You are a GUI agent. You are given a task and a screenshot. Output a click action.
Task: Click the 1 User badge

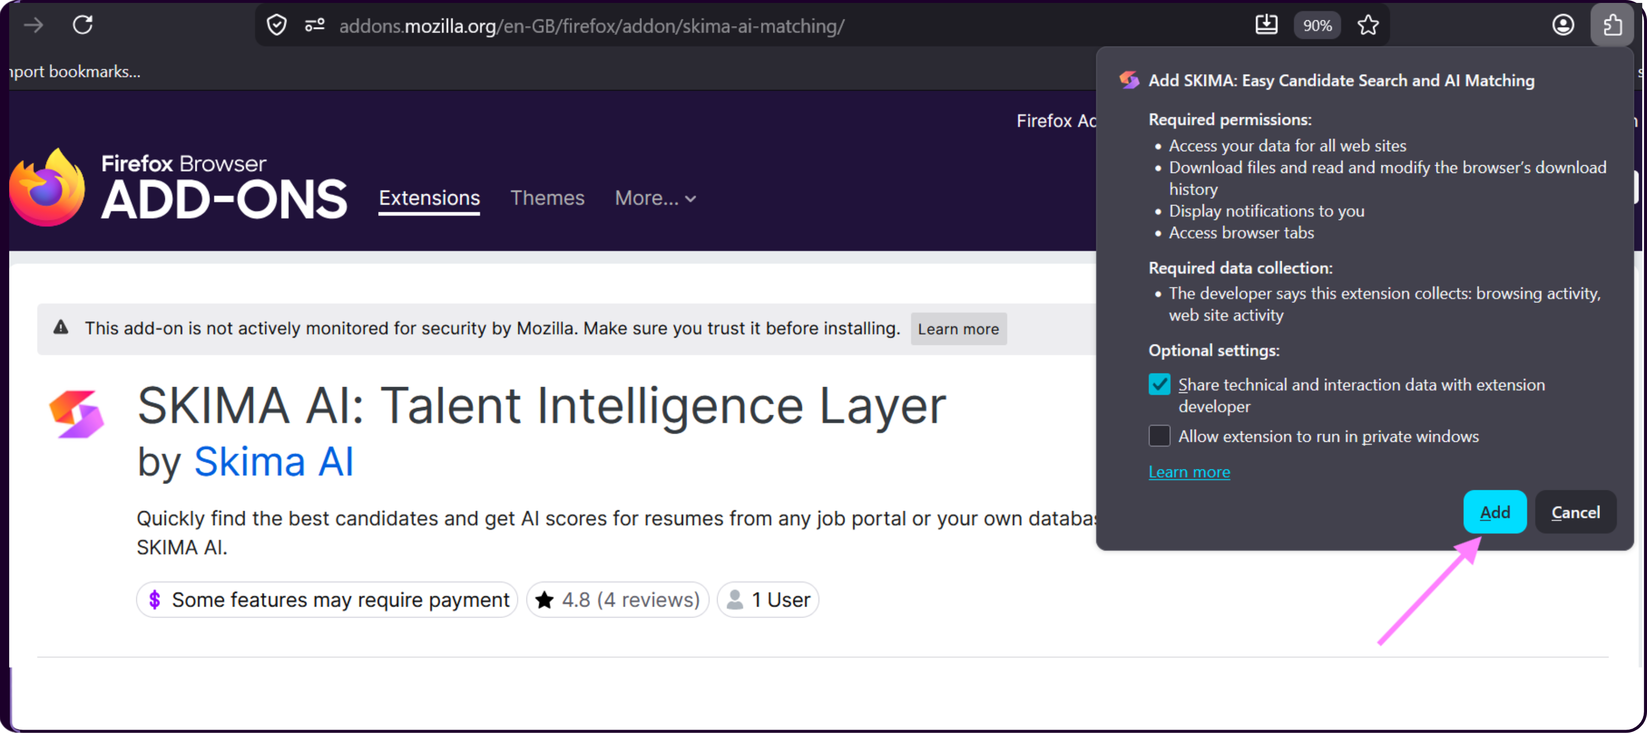click(768, 599)
